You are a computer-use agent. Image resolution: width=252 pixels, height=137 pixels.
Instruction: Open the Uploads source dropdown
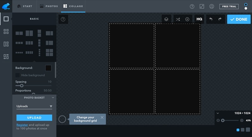pos(34,106)
